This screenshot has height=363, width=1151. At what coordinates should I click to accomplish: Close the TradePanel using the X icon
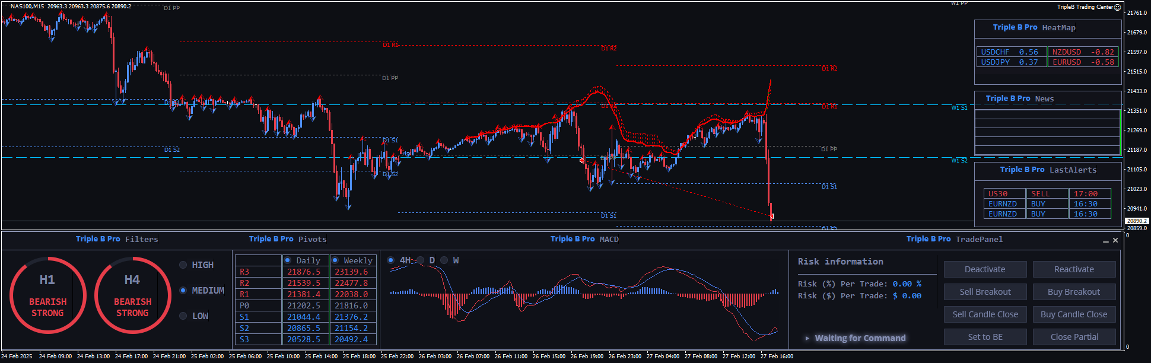click(x=1115, y=240)
